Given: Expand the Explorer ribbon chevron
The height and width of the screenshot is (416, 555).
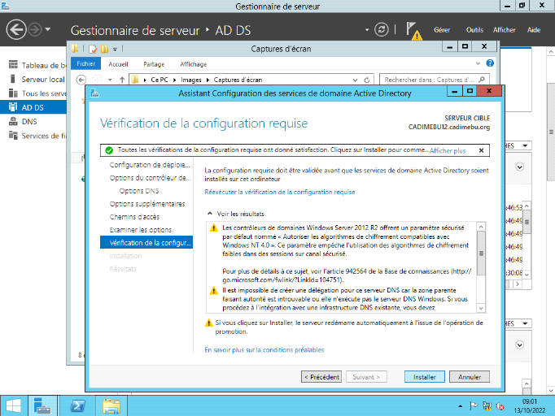Looking at the screenshot, I should coord(478,63).
